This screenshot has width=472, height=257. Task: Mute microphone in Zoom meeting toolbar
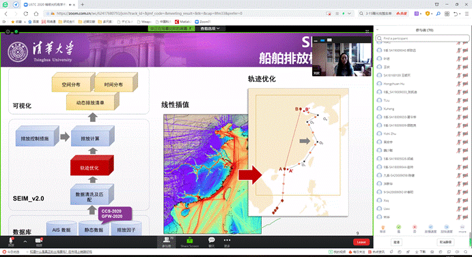pyautogui.click(x=11, y=242)
